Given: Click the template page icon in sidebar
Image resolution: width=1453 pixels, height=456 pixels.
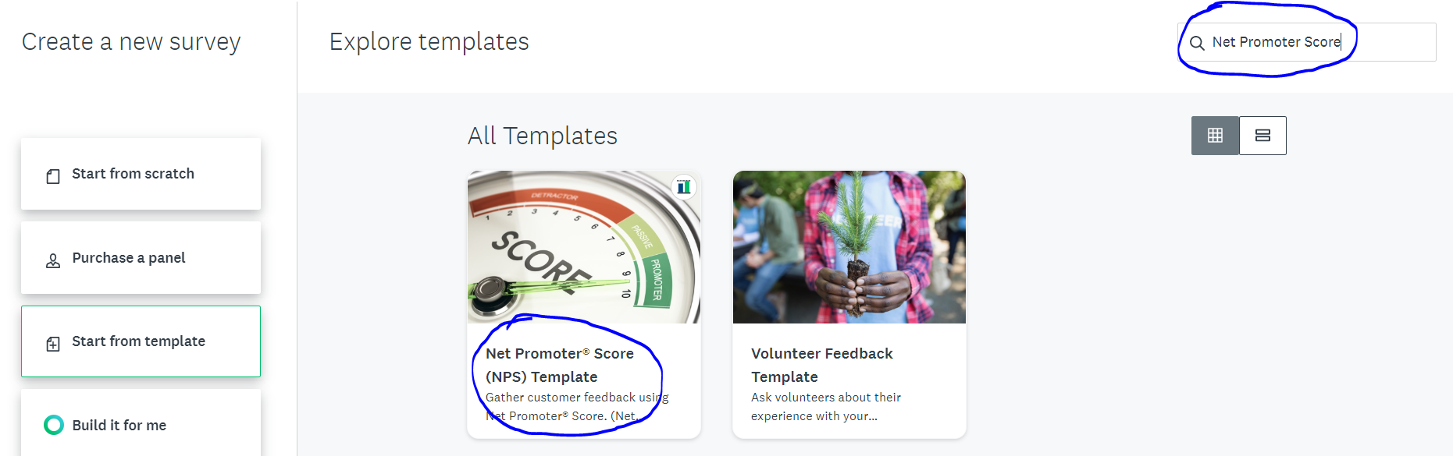Looking at the screenshot, I should [53, 344].
